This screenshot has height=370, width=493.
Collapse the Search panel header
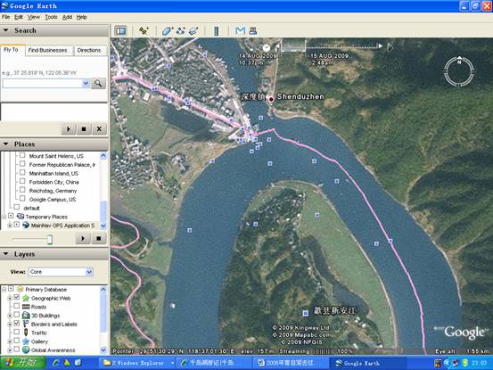(54, 30)
